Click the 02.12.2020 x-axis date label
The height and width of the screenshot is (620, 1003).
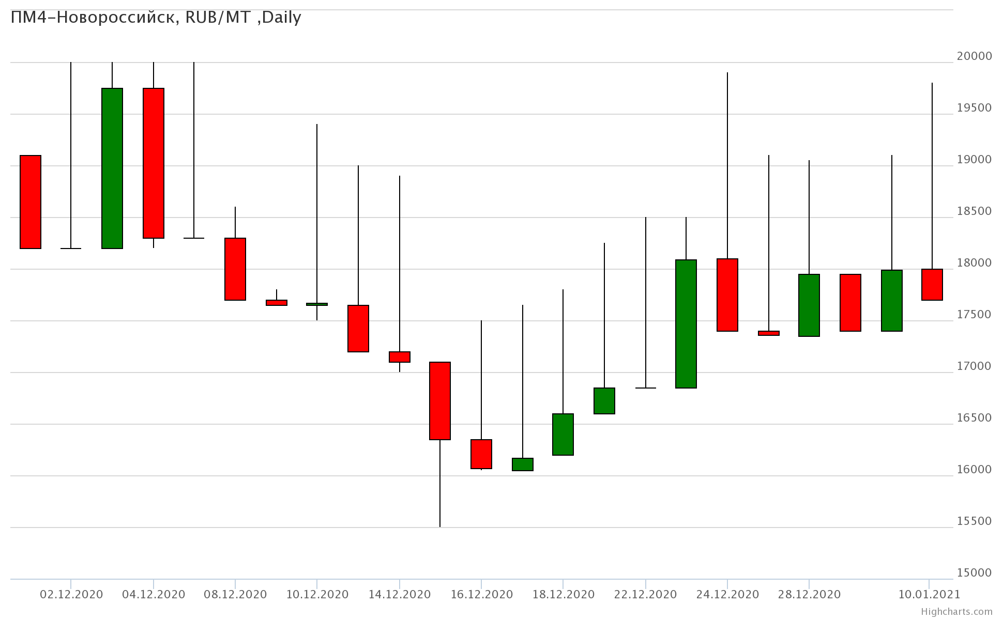click(x=71, y=595)
